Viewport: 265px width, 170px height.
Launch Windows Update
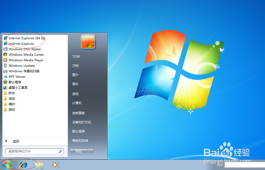pos(21,65)
